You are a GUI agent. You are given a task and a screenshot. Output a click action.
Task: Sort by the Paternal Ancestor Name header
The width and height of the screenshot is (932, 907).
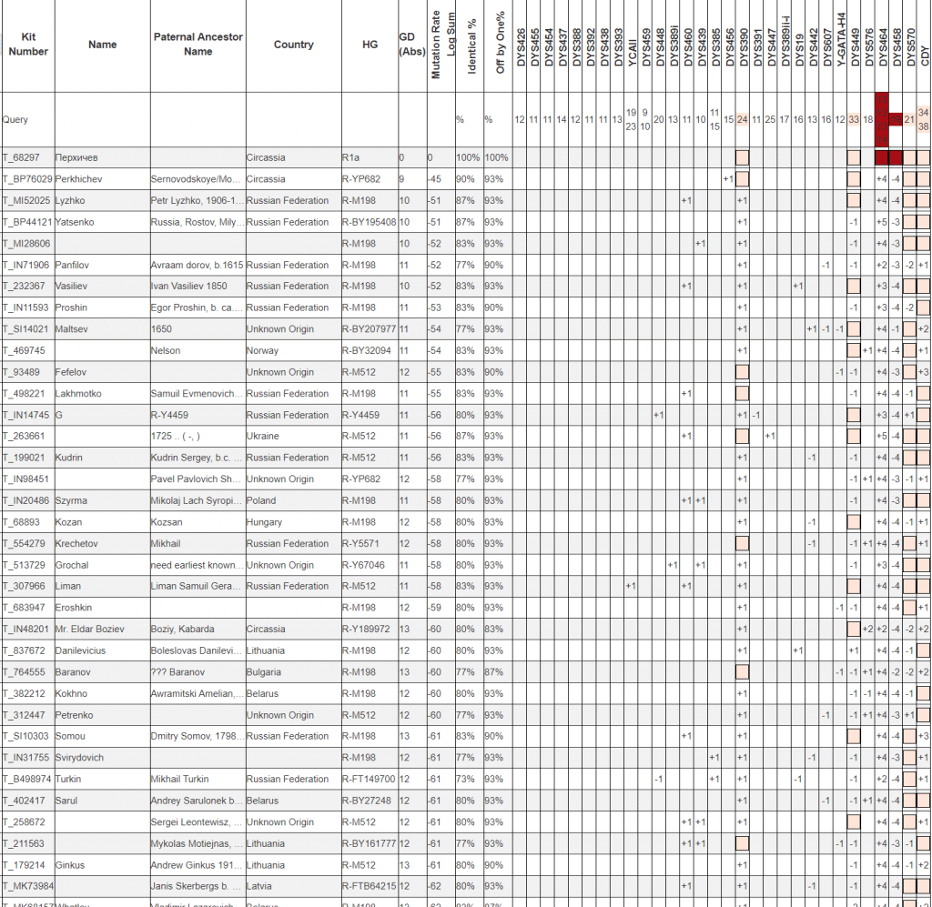point(198,45)
